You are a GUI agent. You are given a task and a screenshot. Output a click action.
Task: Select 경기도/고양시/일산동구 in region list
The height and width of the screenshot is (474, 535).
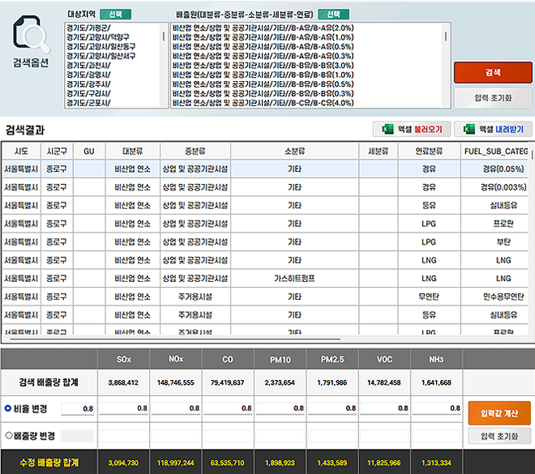(101, 46)
